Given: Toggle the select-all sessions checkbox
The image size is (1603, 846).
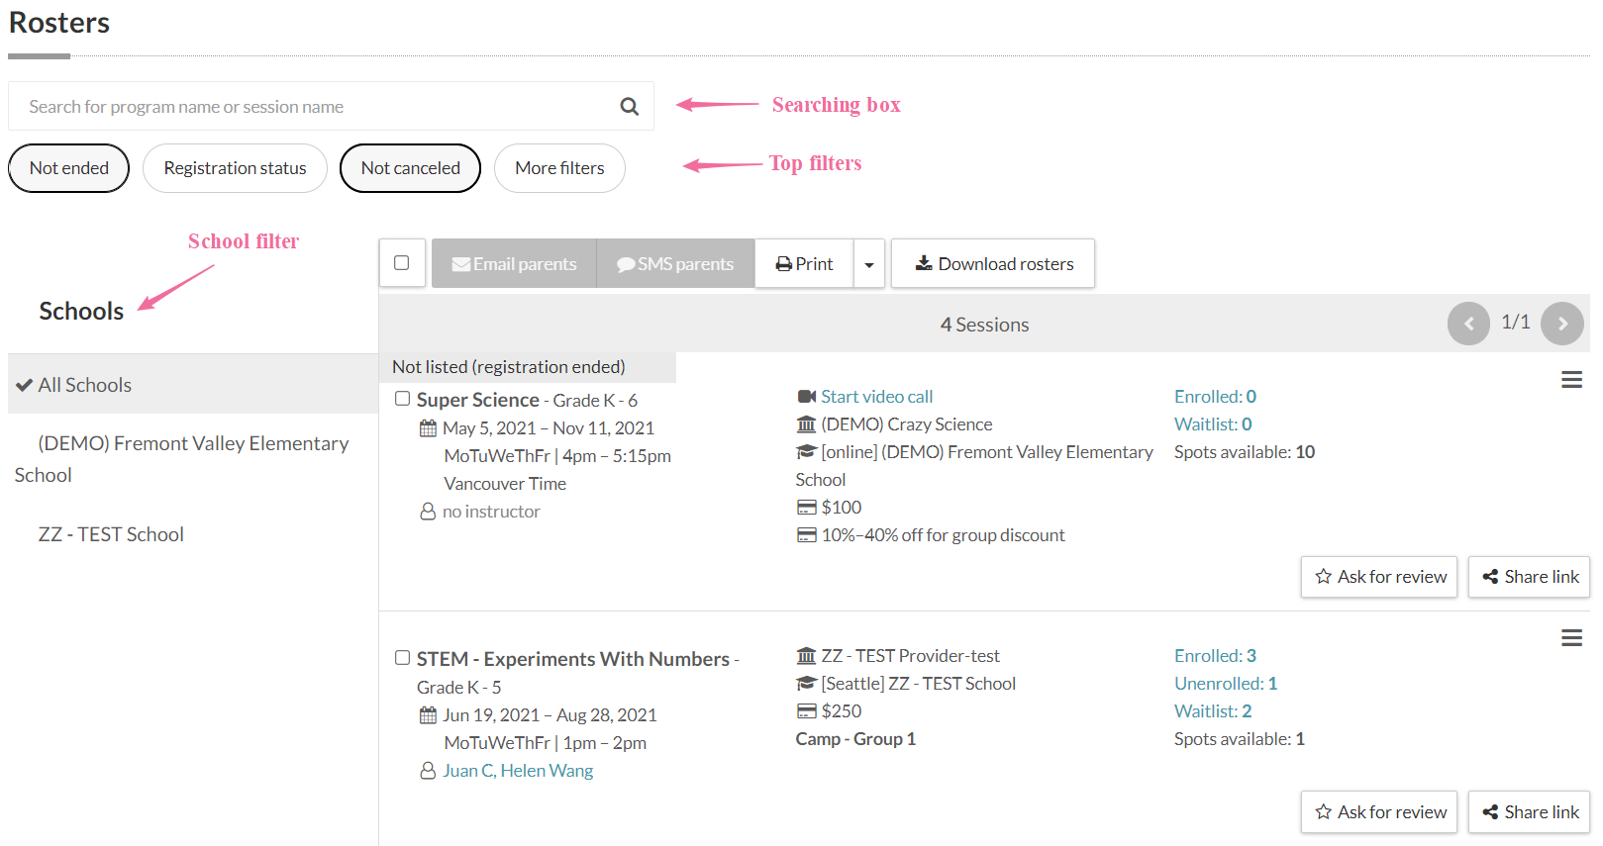Looking at the screenshot, I should click(x=402, y=263).
